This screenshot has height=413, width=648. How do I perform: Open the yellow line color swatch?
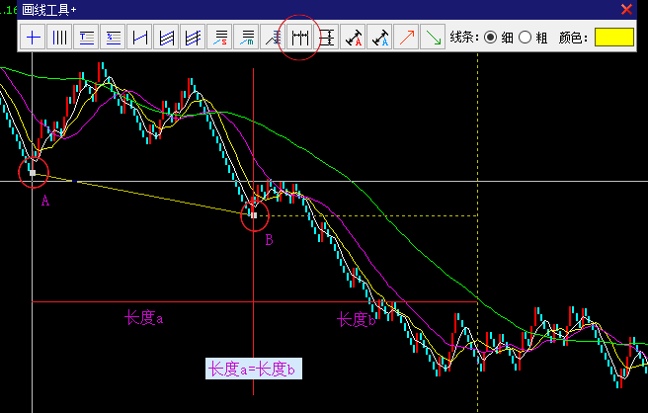pos(613,38)
